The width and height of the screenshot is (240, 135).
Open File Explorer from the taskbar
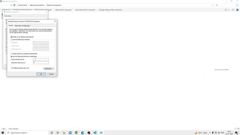coord(64,133)
